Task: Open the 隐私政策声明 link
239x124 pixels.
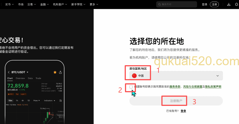Action: [x=213, y=87]
